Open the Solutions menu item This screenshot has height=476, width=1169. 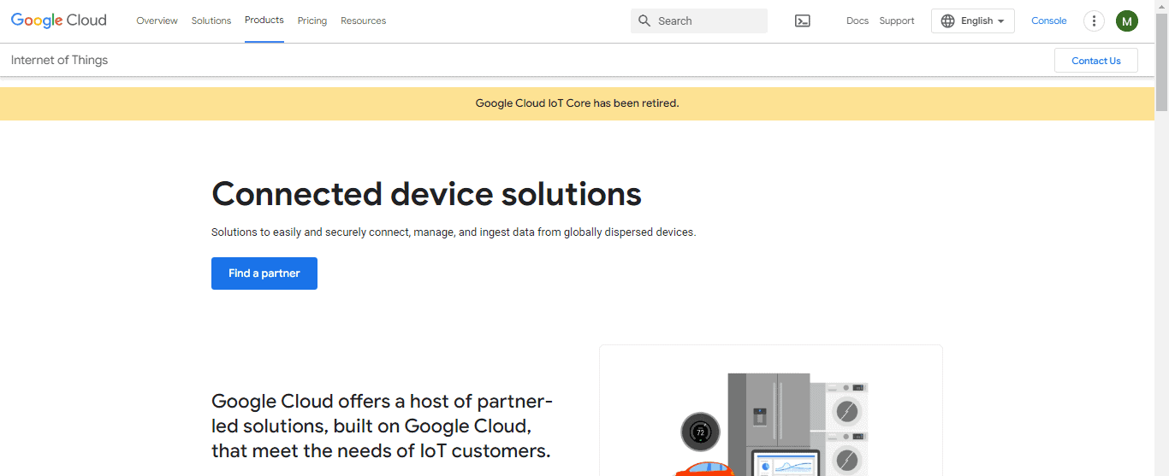[211, 21]
